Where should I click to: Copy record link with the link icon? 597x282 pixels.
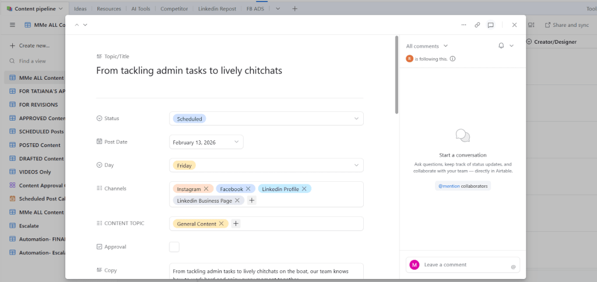(477, 25)
